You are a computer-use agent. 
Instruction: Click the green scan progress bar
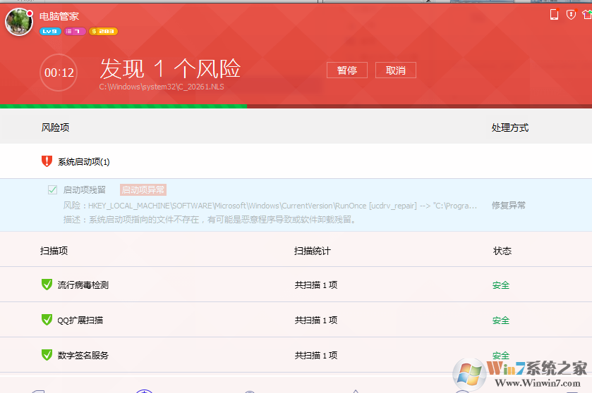123,106
